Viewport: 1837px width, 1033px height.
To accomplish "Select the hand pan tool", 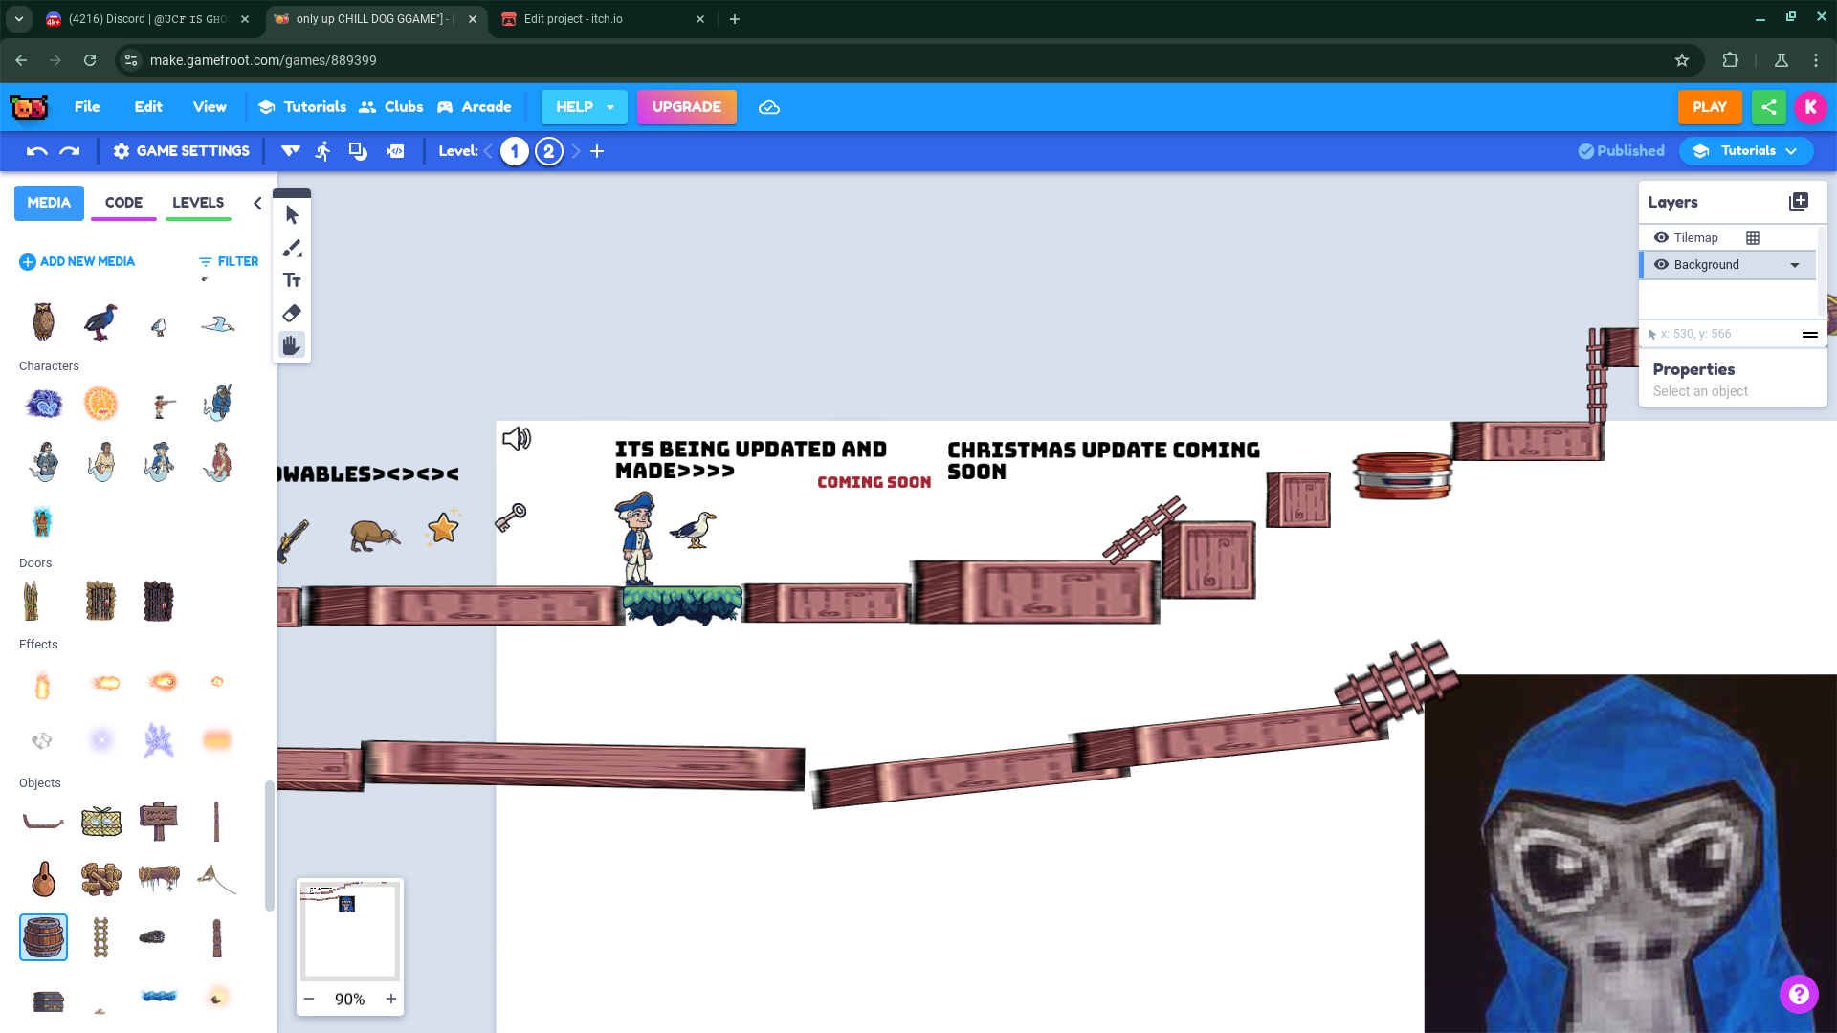I will (292, 345).
